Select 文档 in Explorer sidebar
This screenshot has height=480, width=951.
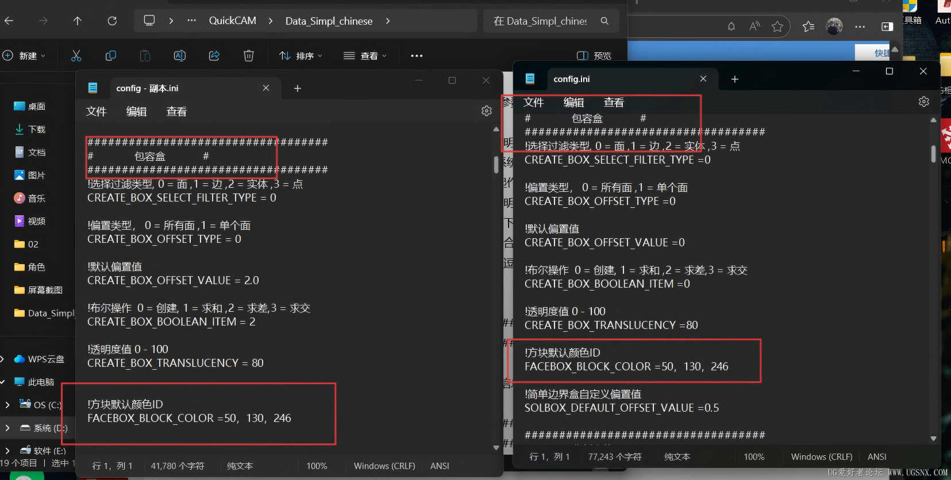tap(30, 152)
